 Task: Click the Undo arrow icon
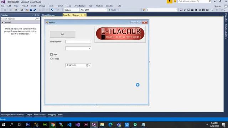52,10
